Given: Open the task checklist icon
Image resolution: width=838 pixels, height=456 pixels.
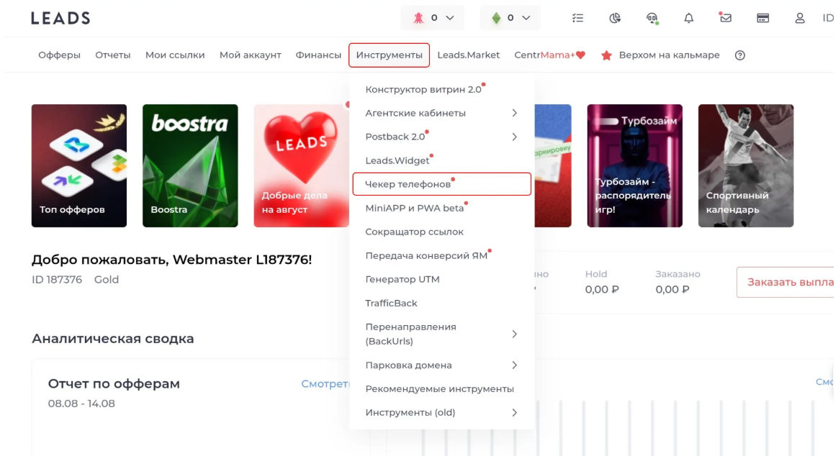Looking at the screenshot, I should point(577,18).
